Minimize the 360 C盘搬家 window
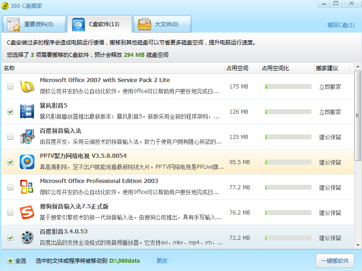 coord(324,4)
